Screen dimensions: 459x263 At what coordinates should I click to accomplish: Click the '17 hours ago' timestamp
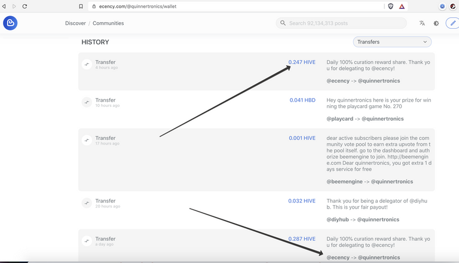click(108, 143)
